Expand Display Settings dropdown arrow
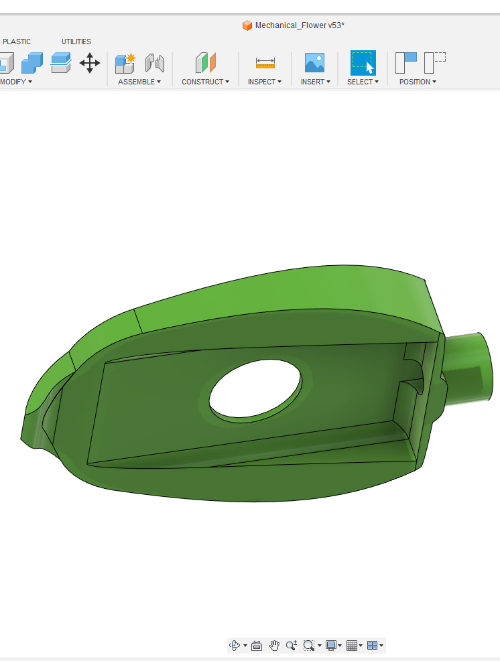This screenshot has width=500, height=661. click(x=340, y=646)
